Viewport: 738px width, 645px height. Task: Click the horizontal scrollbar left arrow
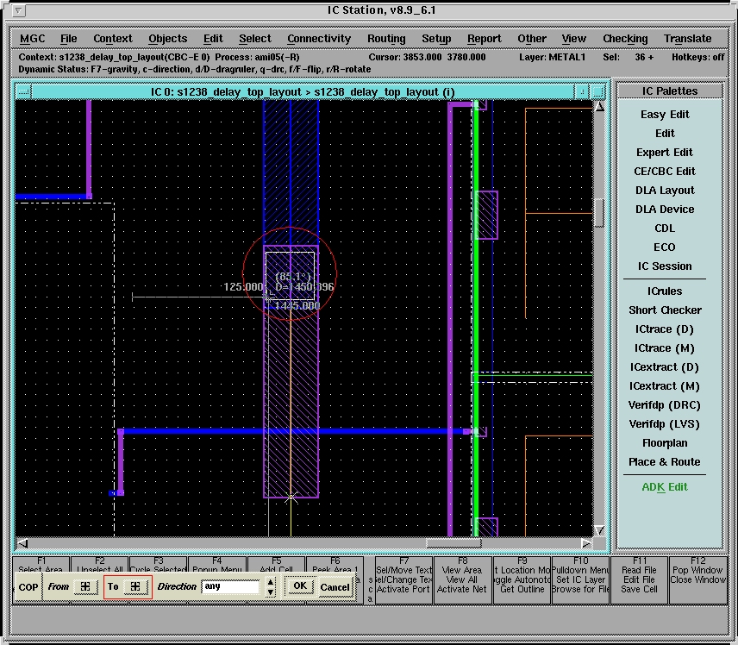click(22, 543)
